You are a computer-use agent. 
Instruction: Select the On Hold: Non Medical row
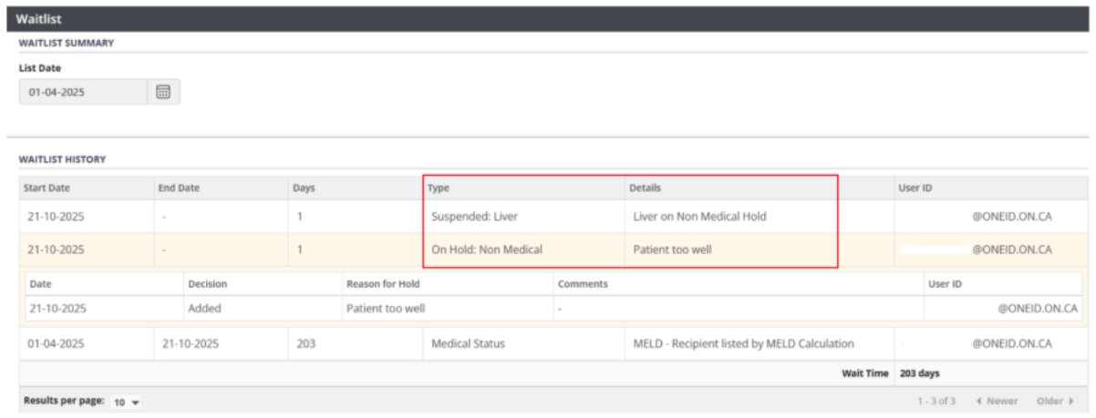pyautogui.click(x=487, y=250)
